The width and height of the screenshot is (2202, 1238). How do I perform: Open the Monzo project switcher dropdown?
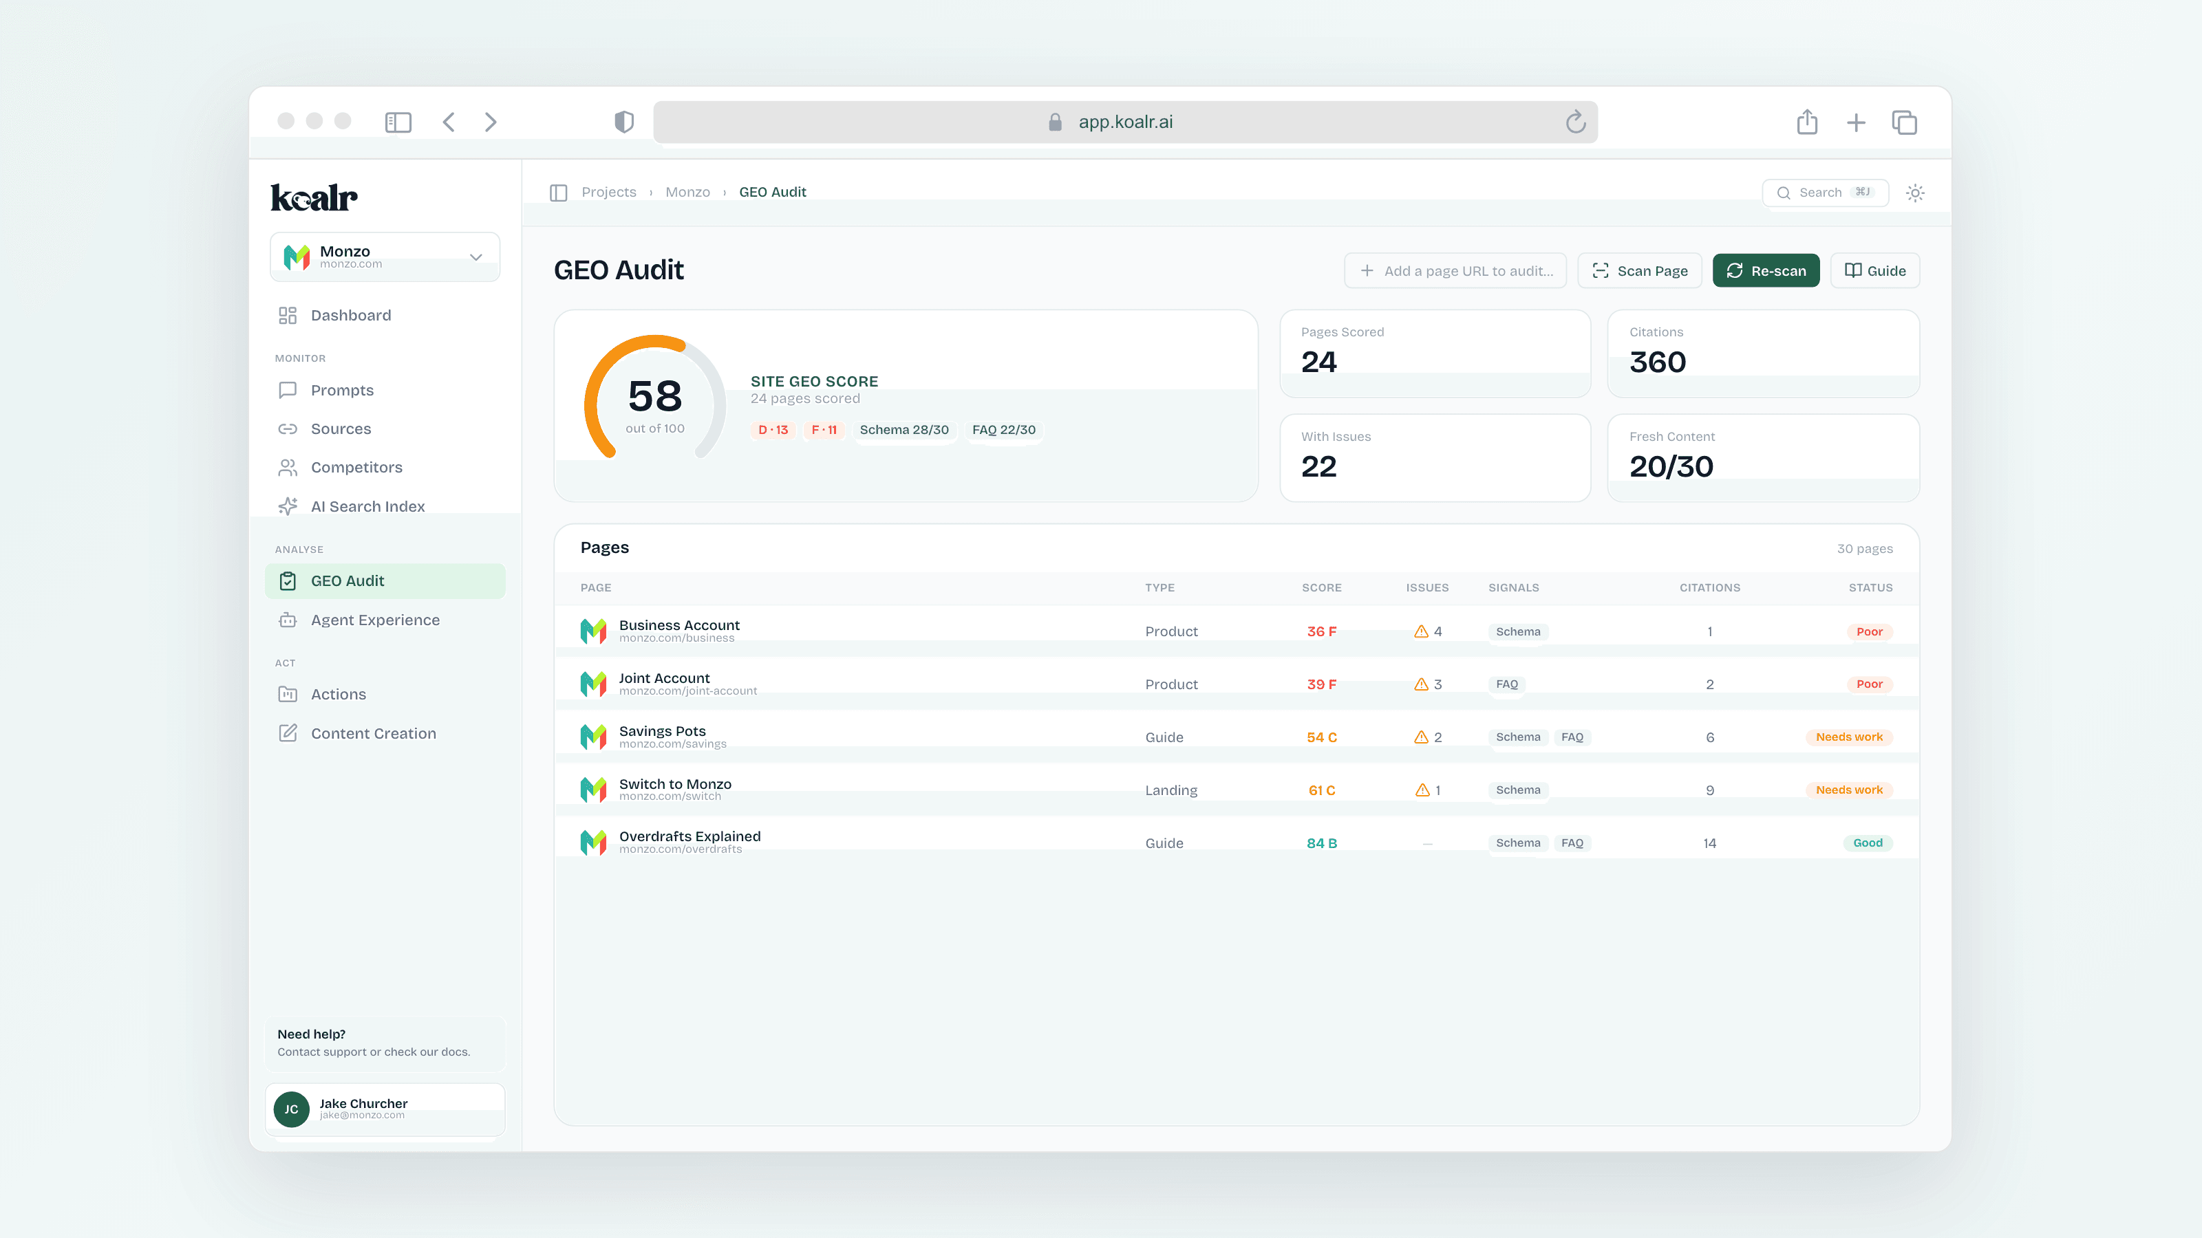coord(385,257)
